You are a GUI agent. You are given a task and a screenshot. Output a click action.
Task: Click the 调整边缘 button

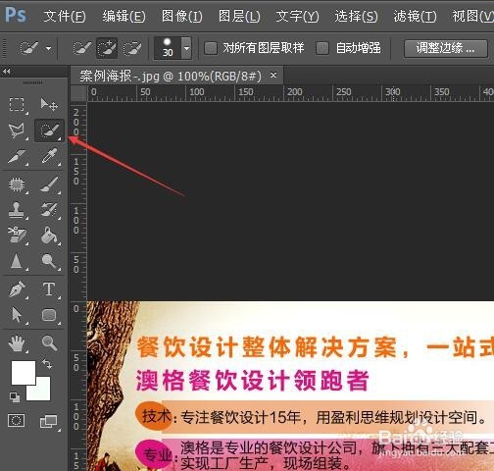446,48
